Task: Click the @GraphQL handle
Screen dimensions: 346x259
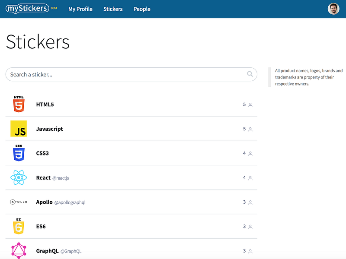Action: click(71, 251)
